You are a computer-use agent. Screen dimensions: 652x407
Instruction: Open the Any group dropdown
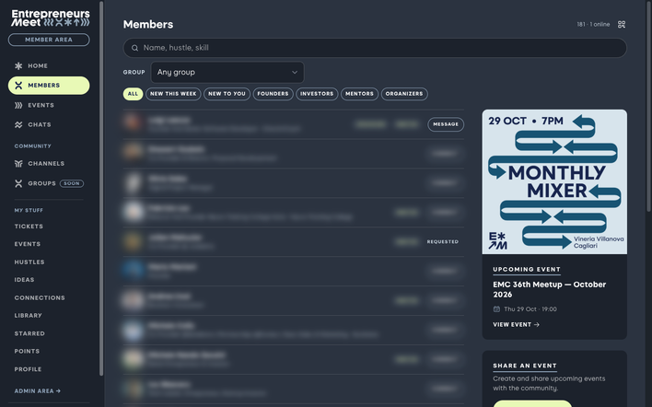coord(227,73)
